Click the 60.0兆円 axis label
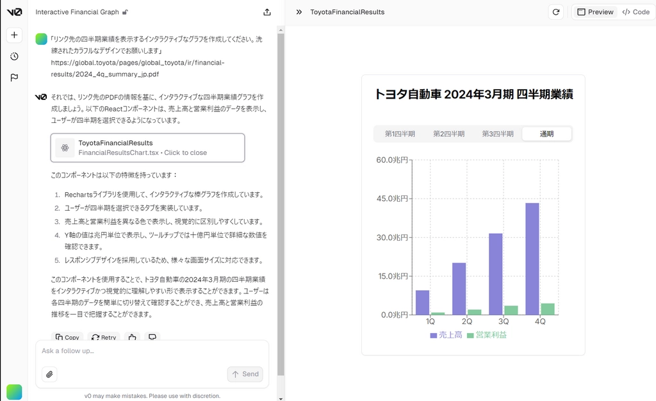Screen dimensions: 656x401 point(392,160)
